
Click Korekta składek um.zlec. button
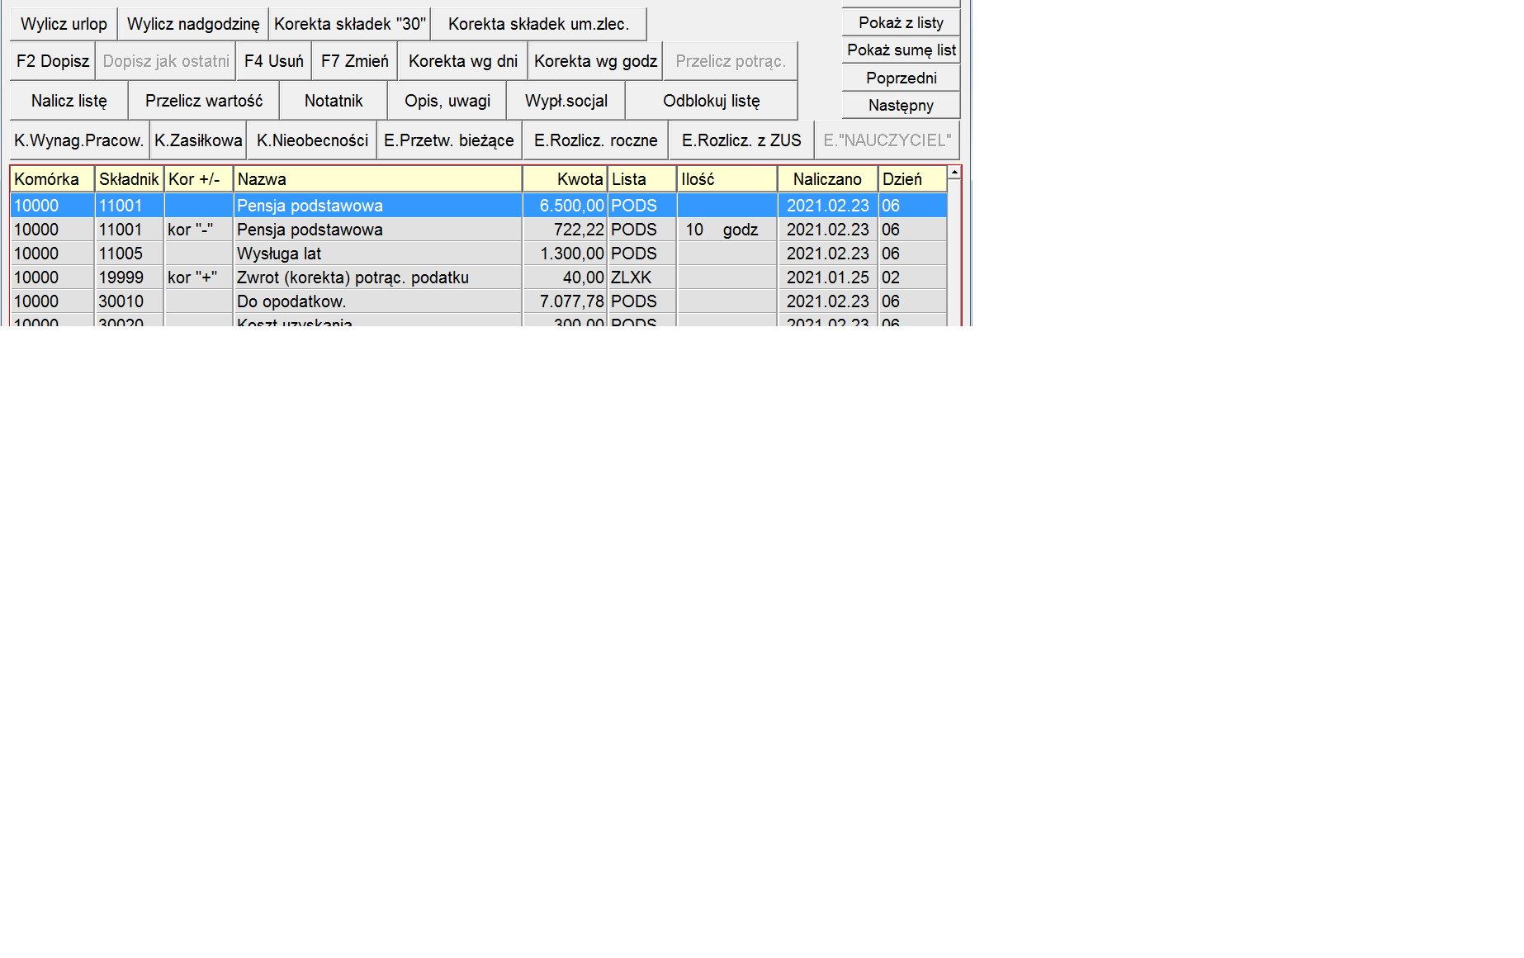pos(538,24)
